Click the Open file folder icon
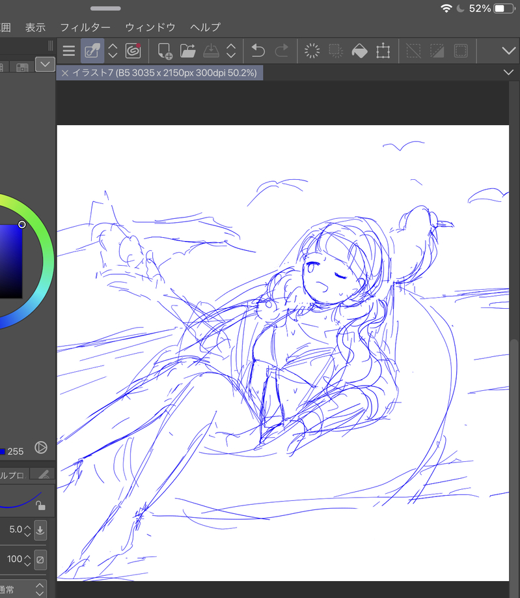 pos(188,51)
